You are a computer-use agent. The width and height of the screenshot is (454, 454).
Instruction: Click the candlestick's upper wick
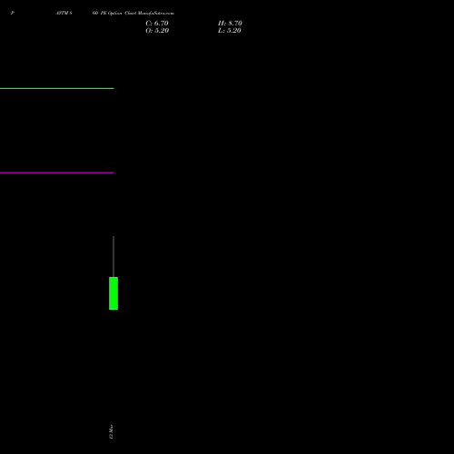[x=113, y=256]
